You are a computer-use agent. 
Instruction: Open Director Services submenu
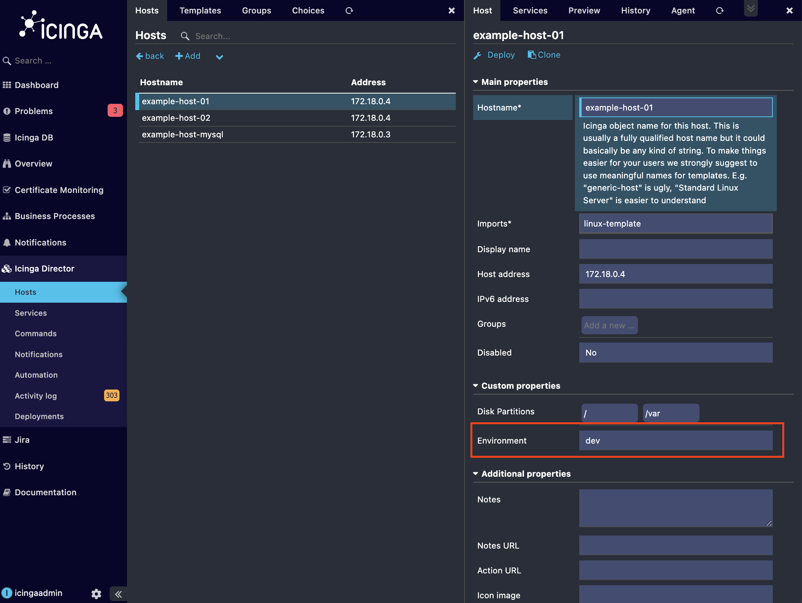(x=31, y=313)
